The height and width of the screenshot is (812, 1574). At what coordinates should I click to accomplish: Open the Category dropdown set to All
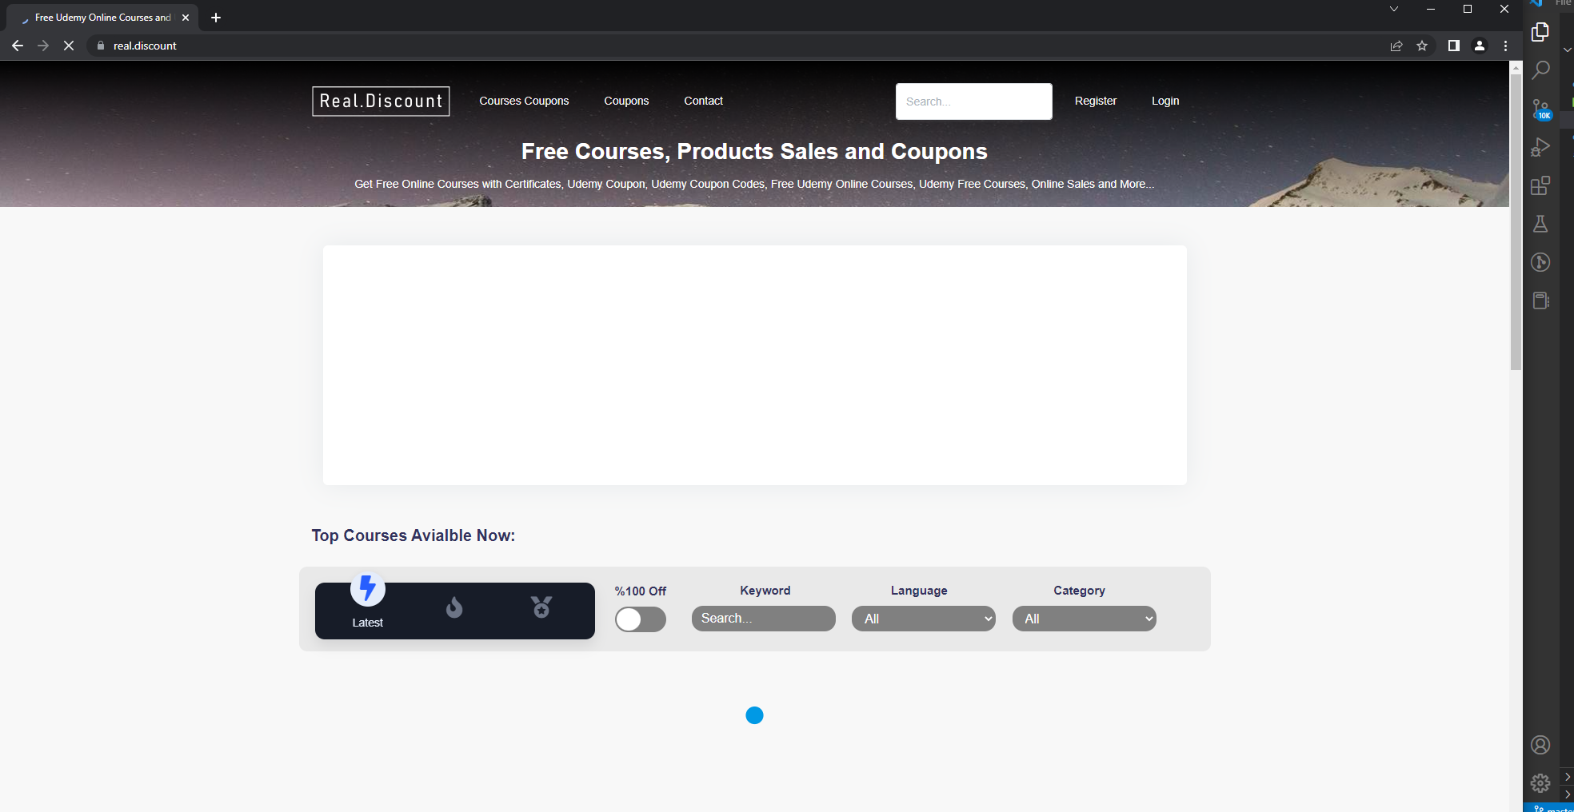click(1084, 619)
